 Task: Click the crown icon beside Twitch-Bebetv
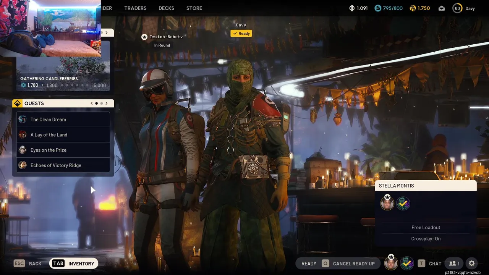coord(144,37)
